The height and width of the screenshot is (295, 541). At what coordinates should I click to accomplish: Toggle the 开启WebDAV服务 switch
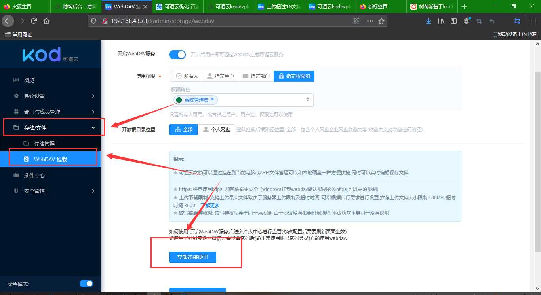177,55
